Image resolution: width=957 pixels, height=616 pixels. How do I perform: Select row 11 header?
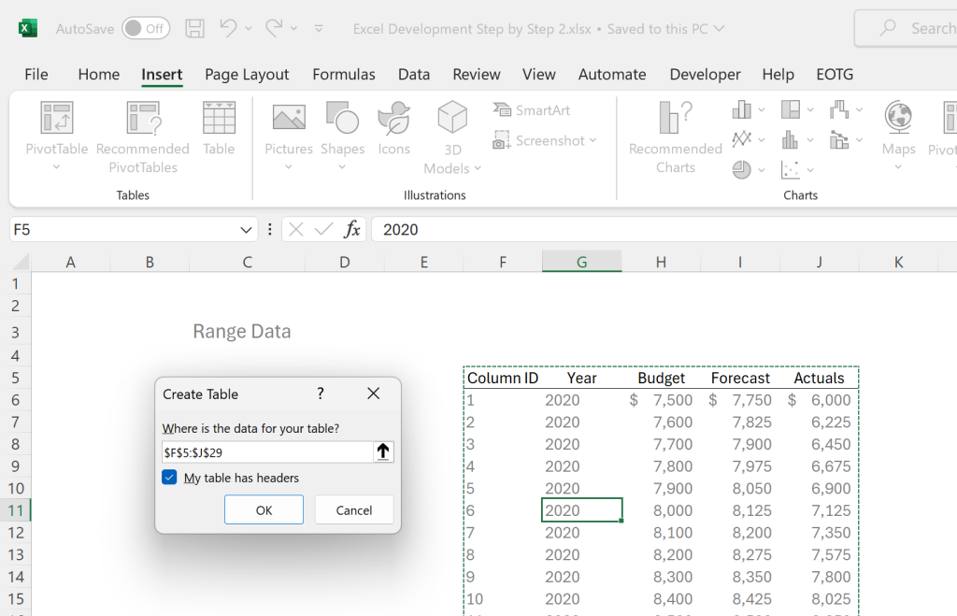[16, 510]
